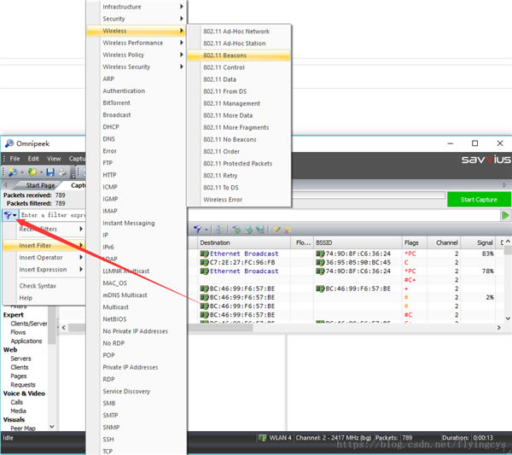Click the new capture icon in toolbar
512x455 pixels.
click(x=11, y=172)
